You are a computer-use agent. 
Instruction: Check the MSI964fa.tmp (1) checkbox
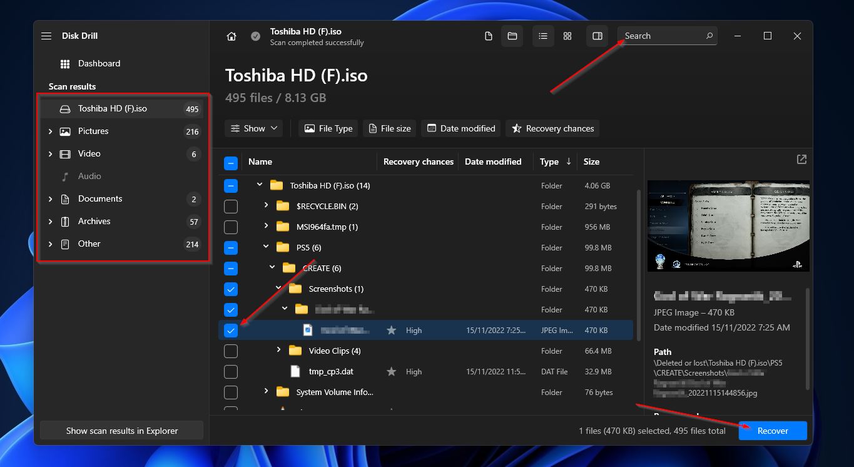tap(231, 227)
